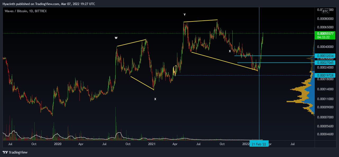Click the 0.00011000 price axis label

(326, 99)
